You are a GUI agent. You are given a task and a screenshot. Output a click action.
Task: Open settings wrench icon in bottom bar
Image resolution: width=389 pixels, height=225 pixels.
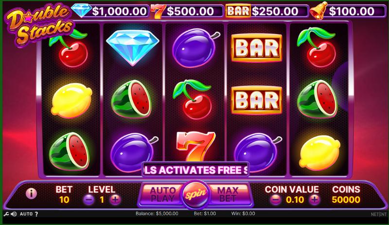6,214
